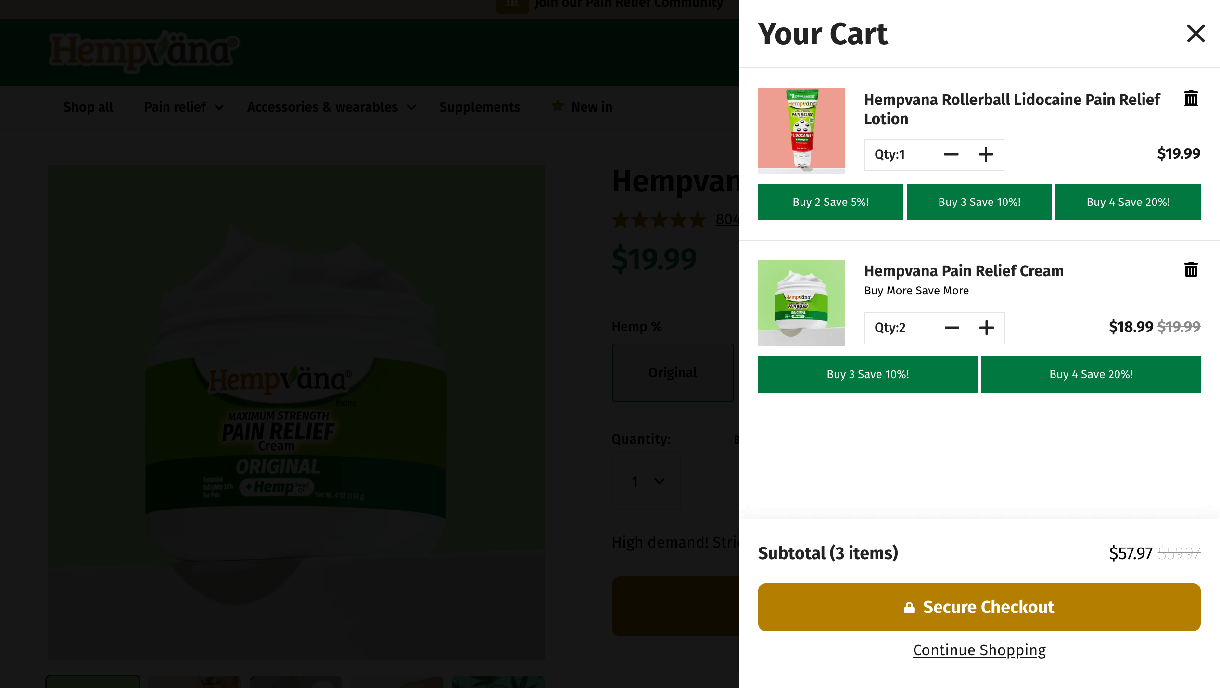The image size is (1220, 688).
Task: Reduce the Pain Relief Cream quantity by one
Action: [952, 328]
